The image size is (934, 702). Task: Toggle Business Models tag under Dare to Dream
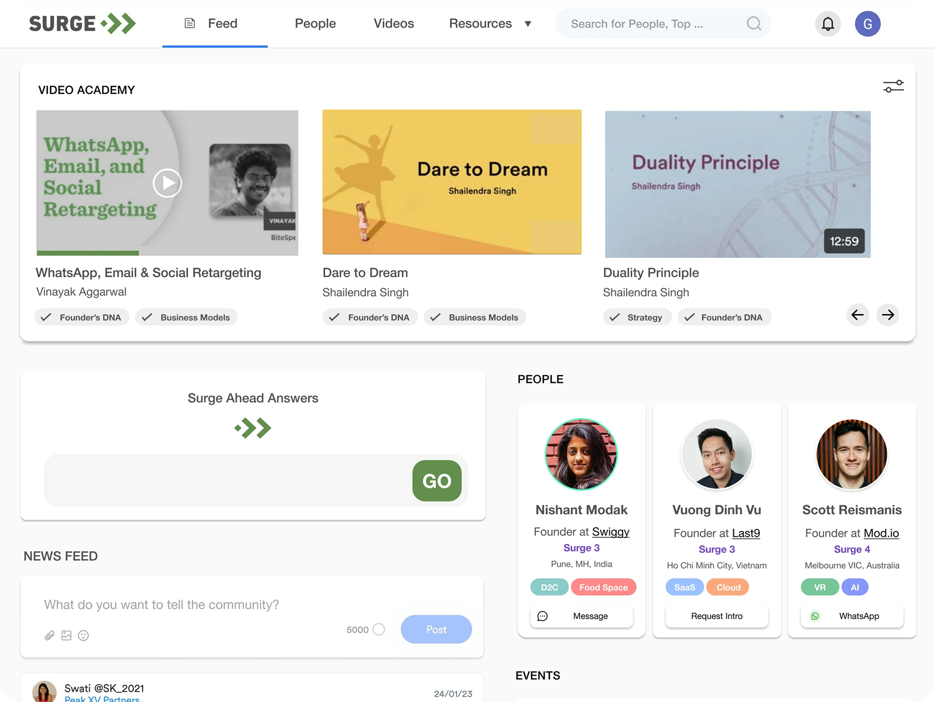[475, 317]
